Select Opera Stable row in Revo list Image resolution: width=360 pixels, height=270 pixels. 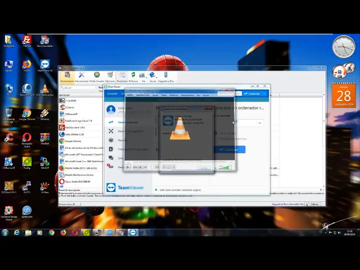click(x=81, y=181)
